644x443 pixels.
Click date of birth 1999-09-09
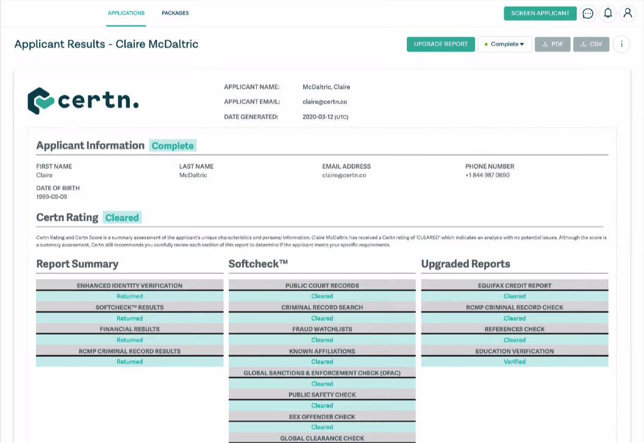click(52, 197)
